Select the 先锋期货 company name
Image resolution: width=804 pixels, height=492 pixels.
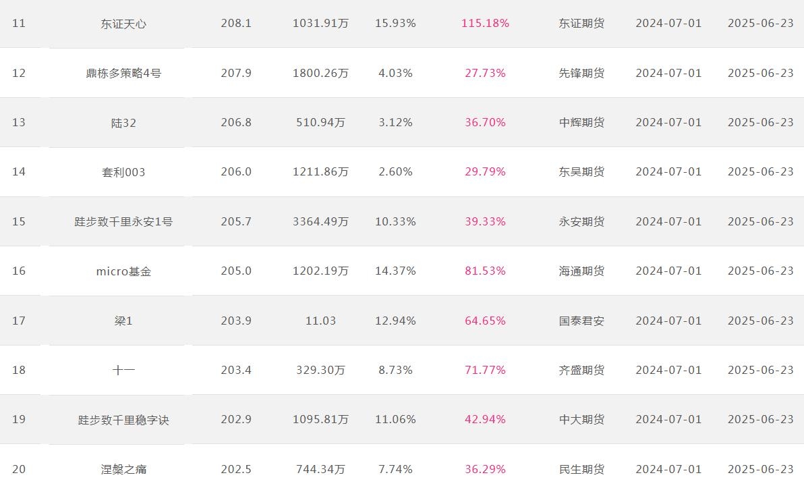(x=581, y=73)
